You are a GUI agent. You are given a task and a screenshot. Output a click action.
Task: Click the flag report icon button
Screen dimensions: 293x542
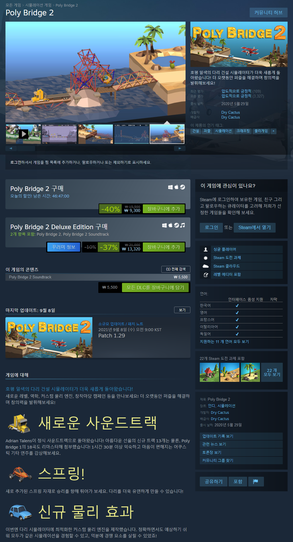(x=256, y=482)
